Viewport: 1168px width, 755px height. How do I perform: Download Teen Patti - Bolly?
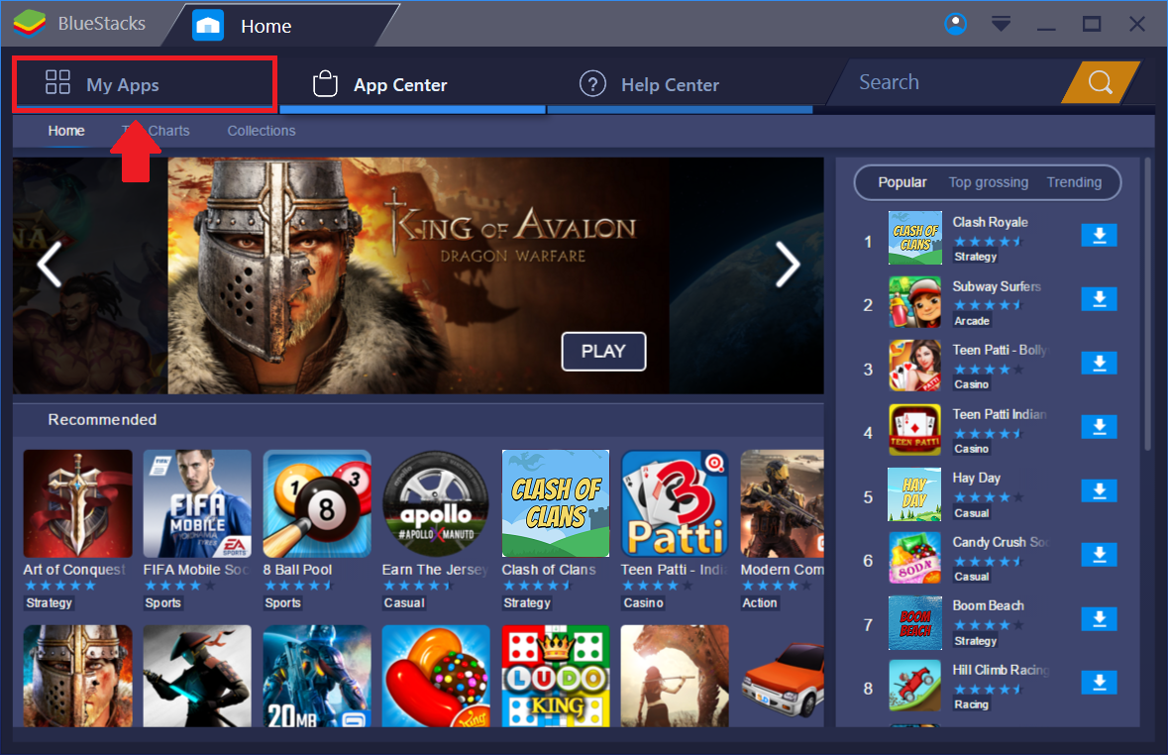(1099, 363)
